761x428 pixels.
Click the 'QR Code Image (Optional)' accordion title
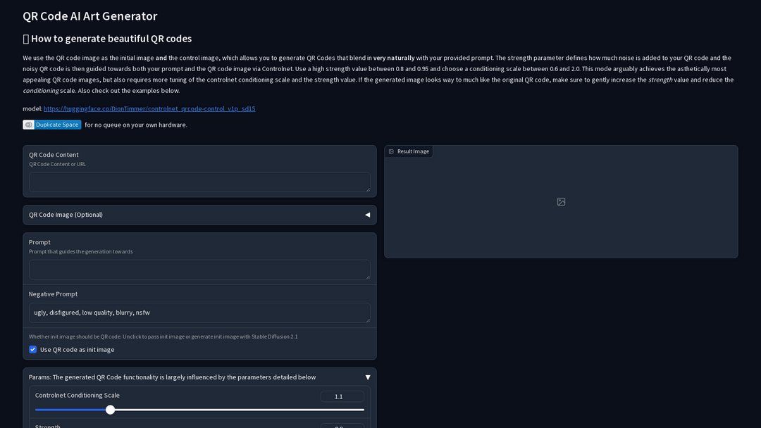[66, 215]
